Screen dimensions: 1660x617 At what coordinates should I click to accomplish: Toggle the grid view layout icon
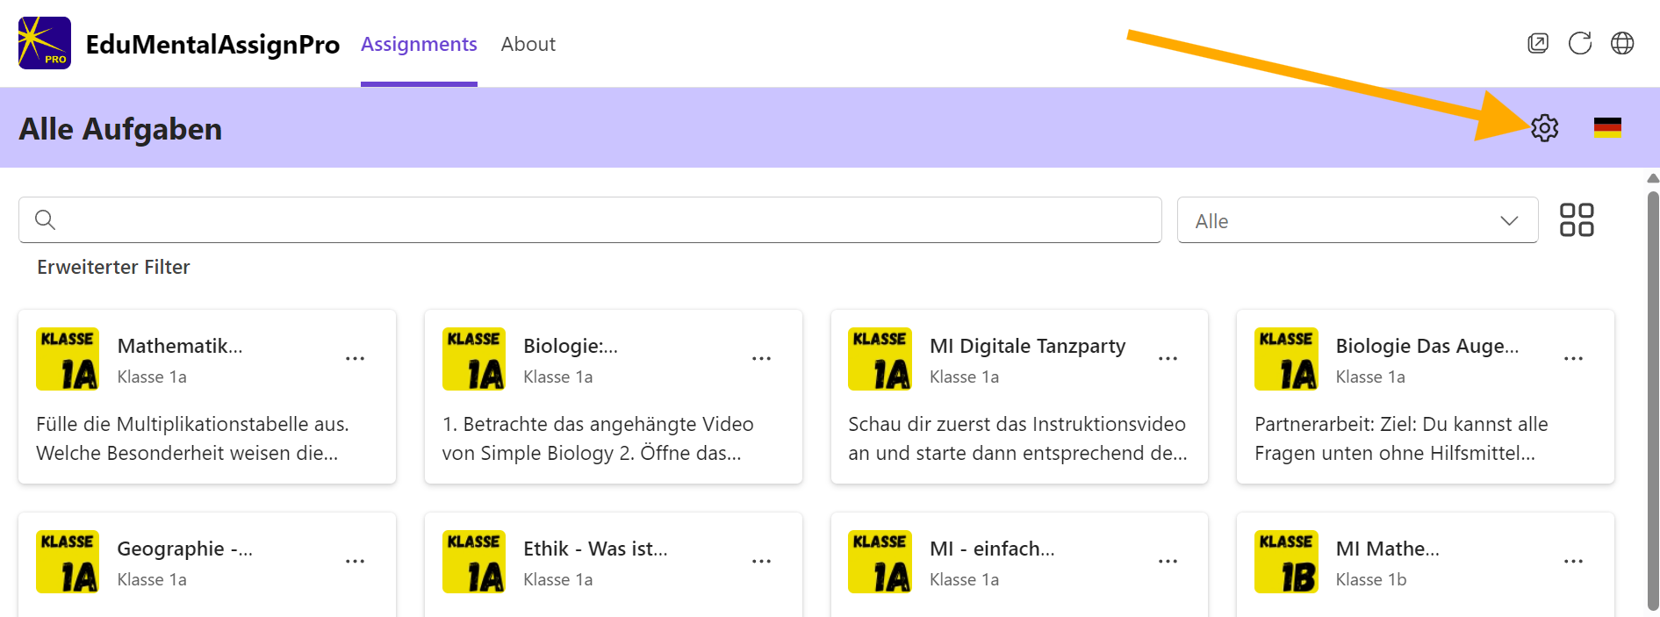click(x=1577, y=219)
